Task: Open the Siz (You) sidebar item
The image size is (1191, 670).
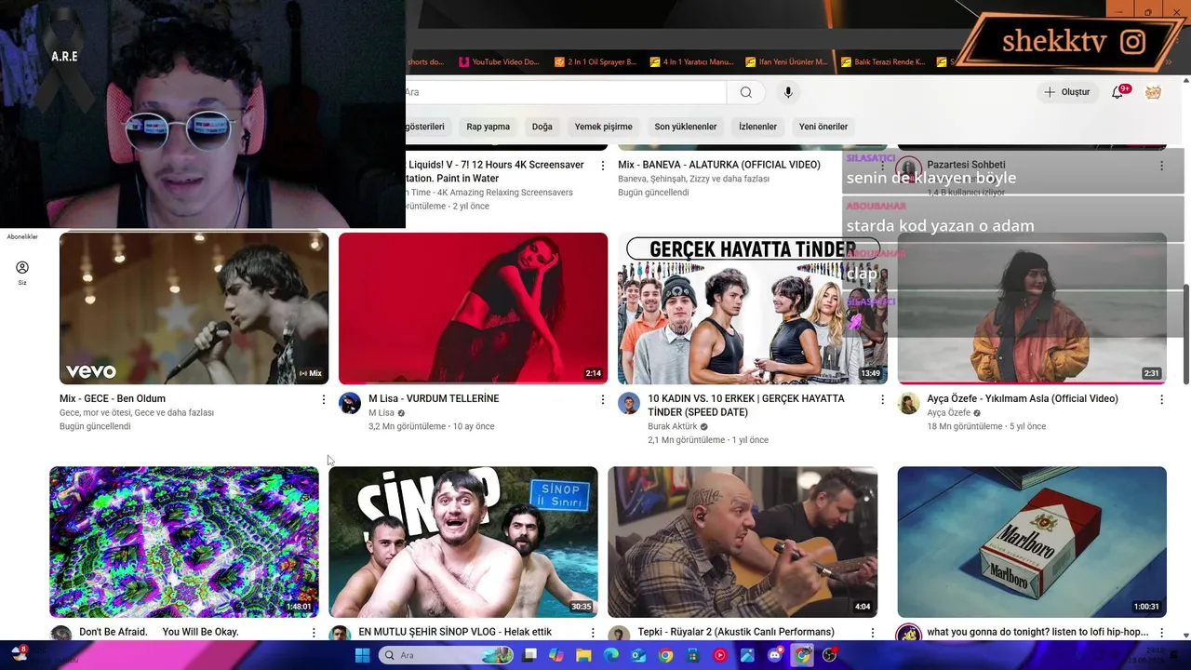Action: click(22, 273)
